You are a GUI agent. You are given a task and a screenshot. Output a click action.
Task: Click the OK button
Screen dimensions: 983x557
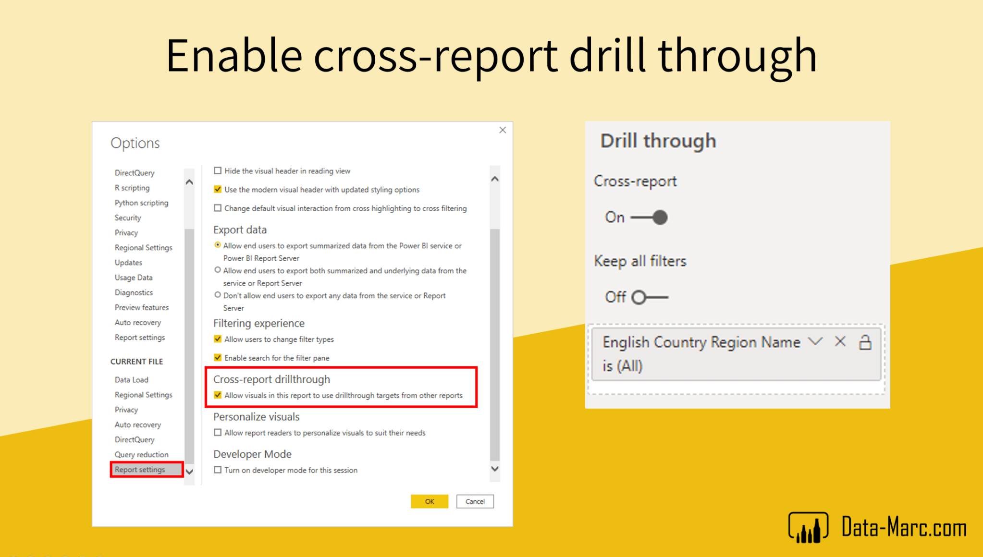(x=429, y=501)
